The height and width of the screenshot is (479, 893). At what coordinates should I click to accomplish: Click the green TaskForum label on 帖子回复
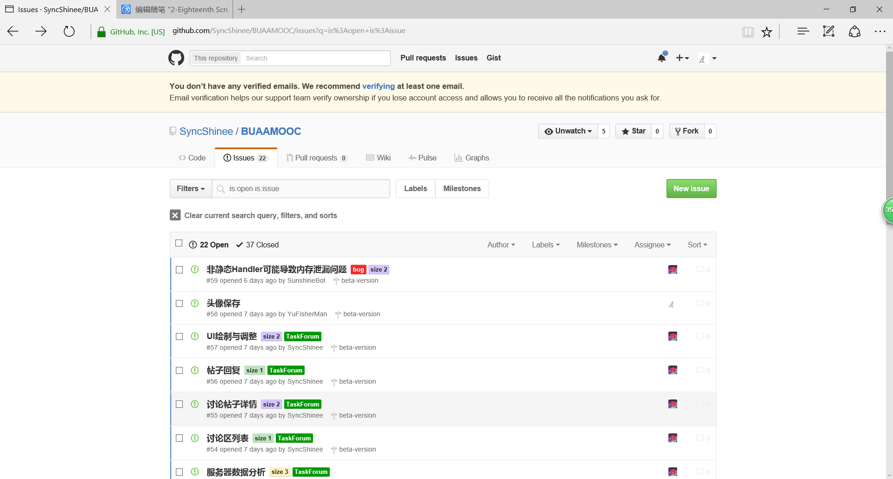pyautogui.click(x=286, y=370)
